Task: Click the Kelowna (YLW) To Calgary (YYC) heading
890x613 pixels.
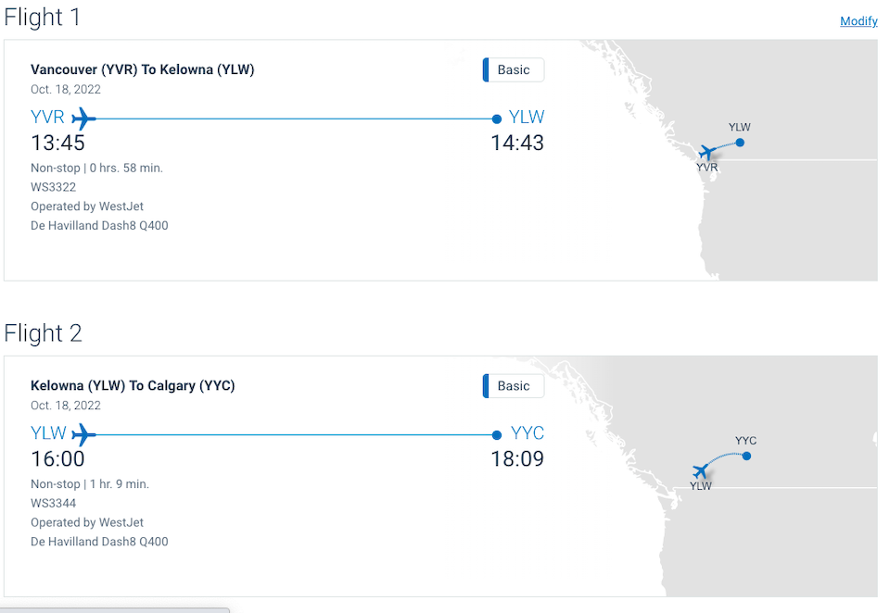Action: tap(133, 385)
